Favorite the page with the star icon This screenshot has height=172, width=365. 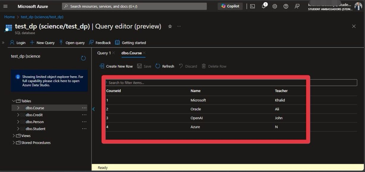[170, 27]
